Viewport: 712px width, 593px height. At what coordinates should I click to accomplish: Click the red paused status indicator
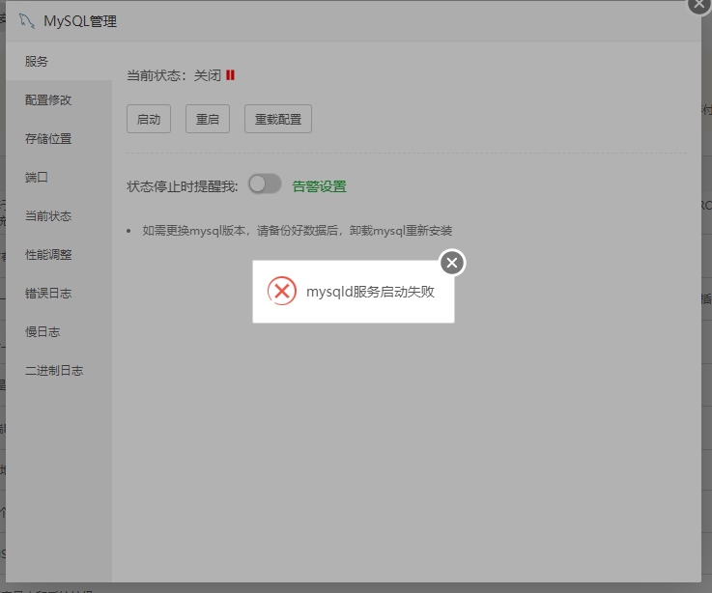(x=230, y=75)
